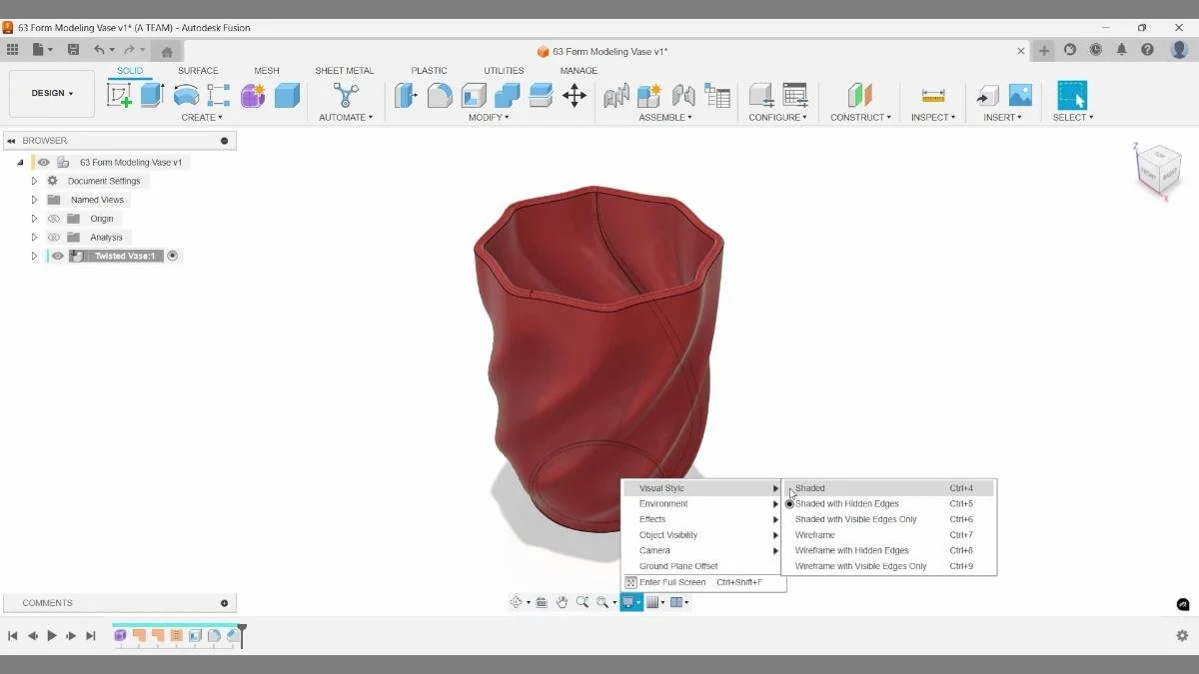Viewport: 1199px width, 674px height.
Task: Hide the Twisted Vase:1 body
Action: click(x=57, y=256)
